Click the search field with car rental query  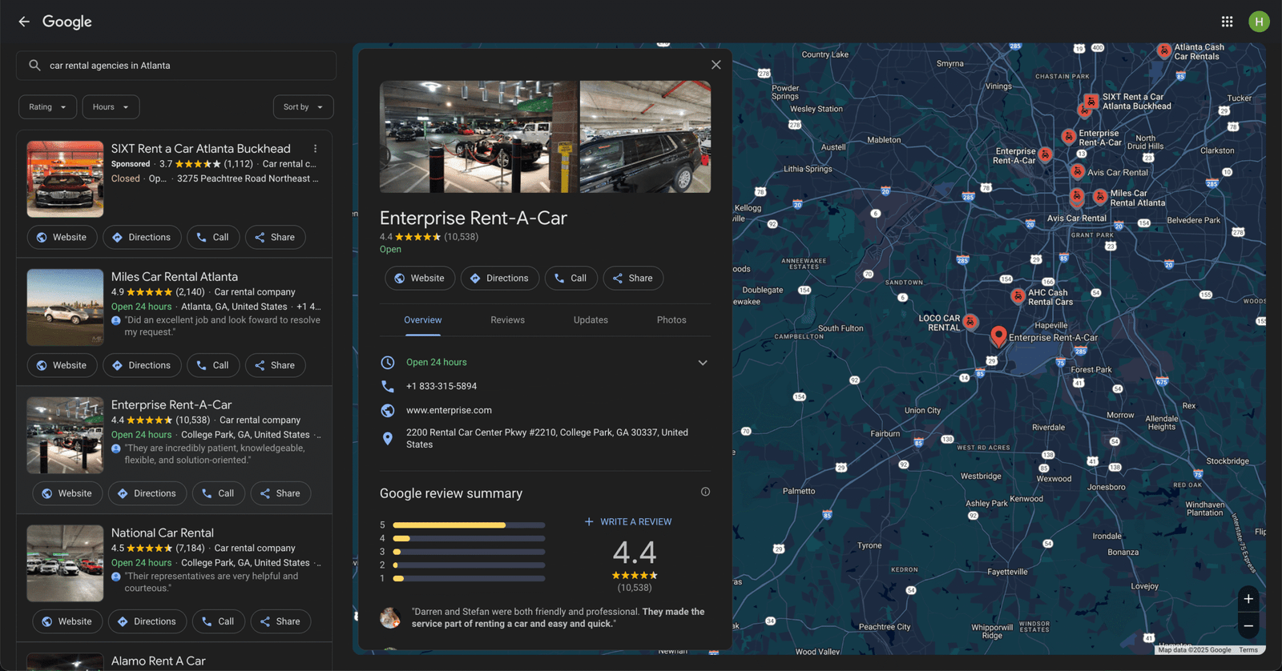(x=176, y=66)
